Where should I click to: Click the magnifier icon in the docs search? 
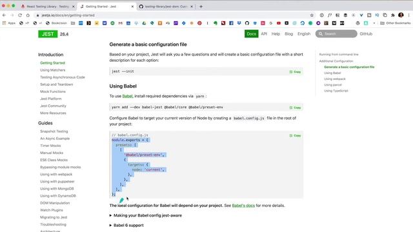(320, 34)
